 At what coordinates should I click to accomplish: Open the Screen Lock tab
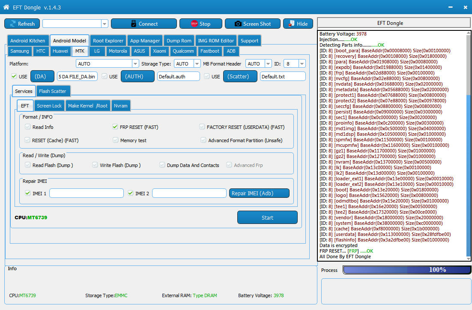click(49, 106)
